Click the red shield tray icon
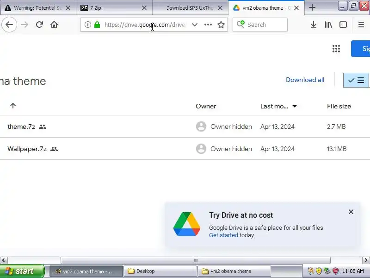This screenshot has height=278, width=370. click(335, 271)
